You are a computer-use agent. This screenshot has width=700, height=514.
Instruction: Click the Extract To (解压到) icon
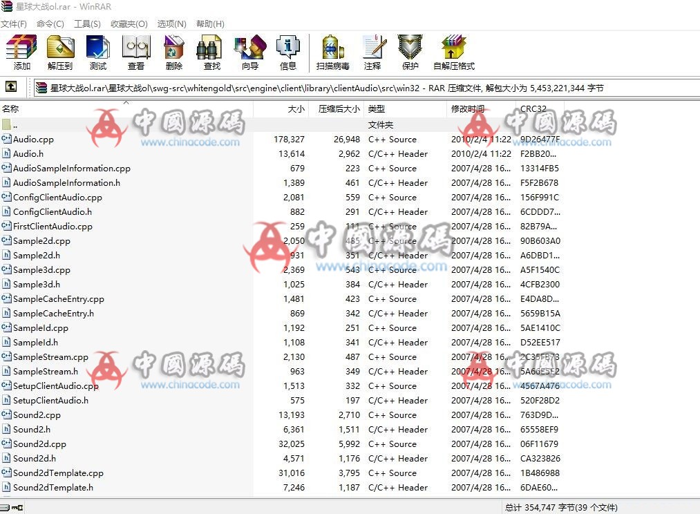point(60,53)
